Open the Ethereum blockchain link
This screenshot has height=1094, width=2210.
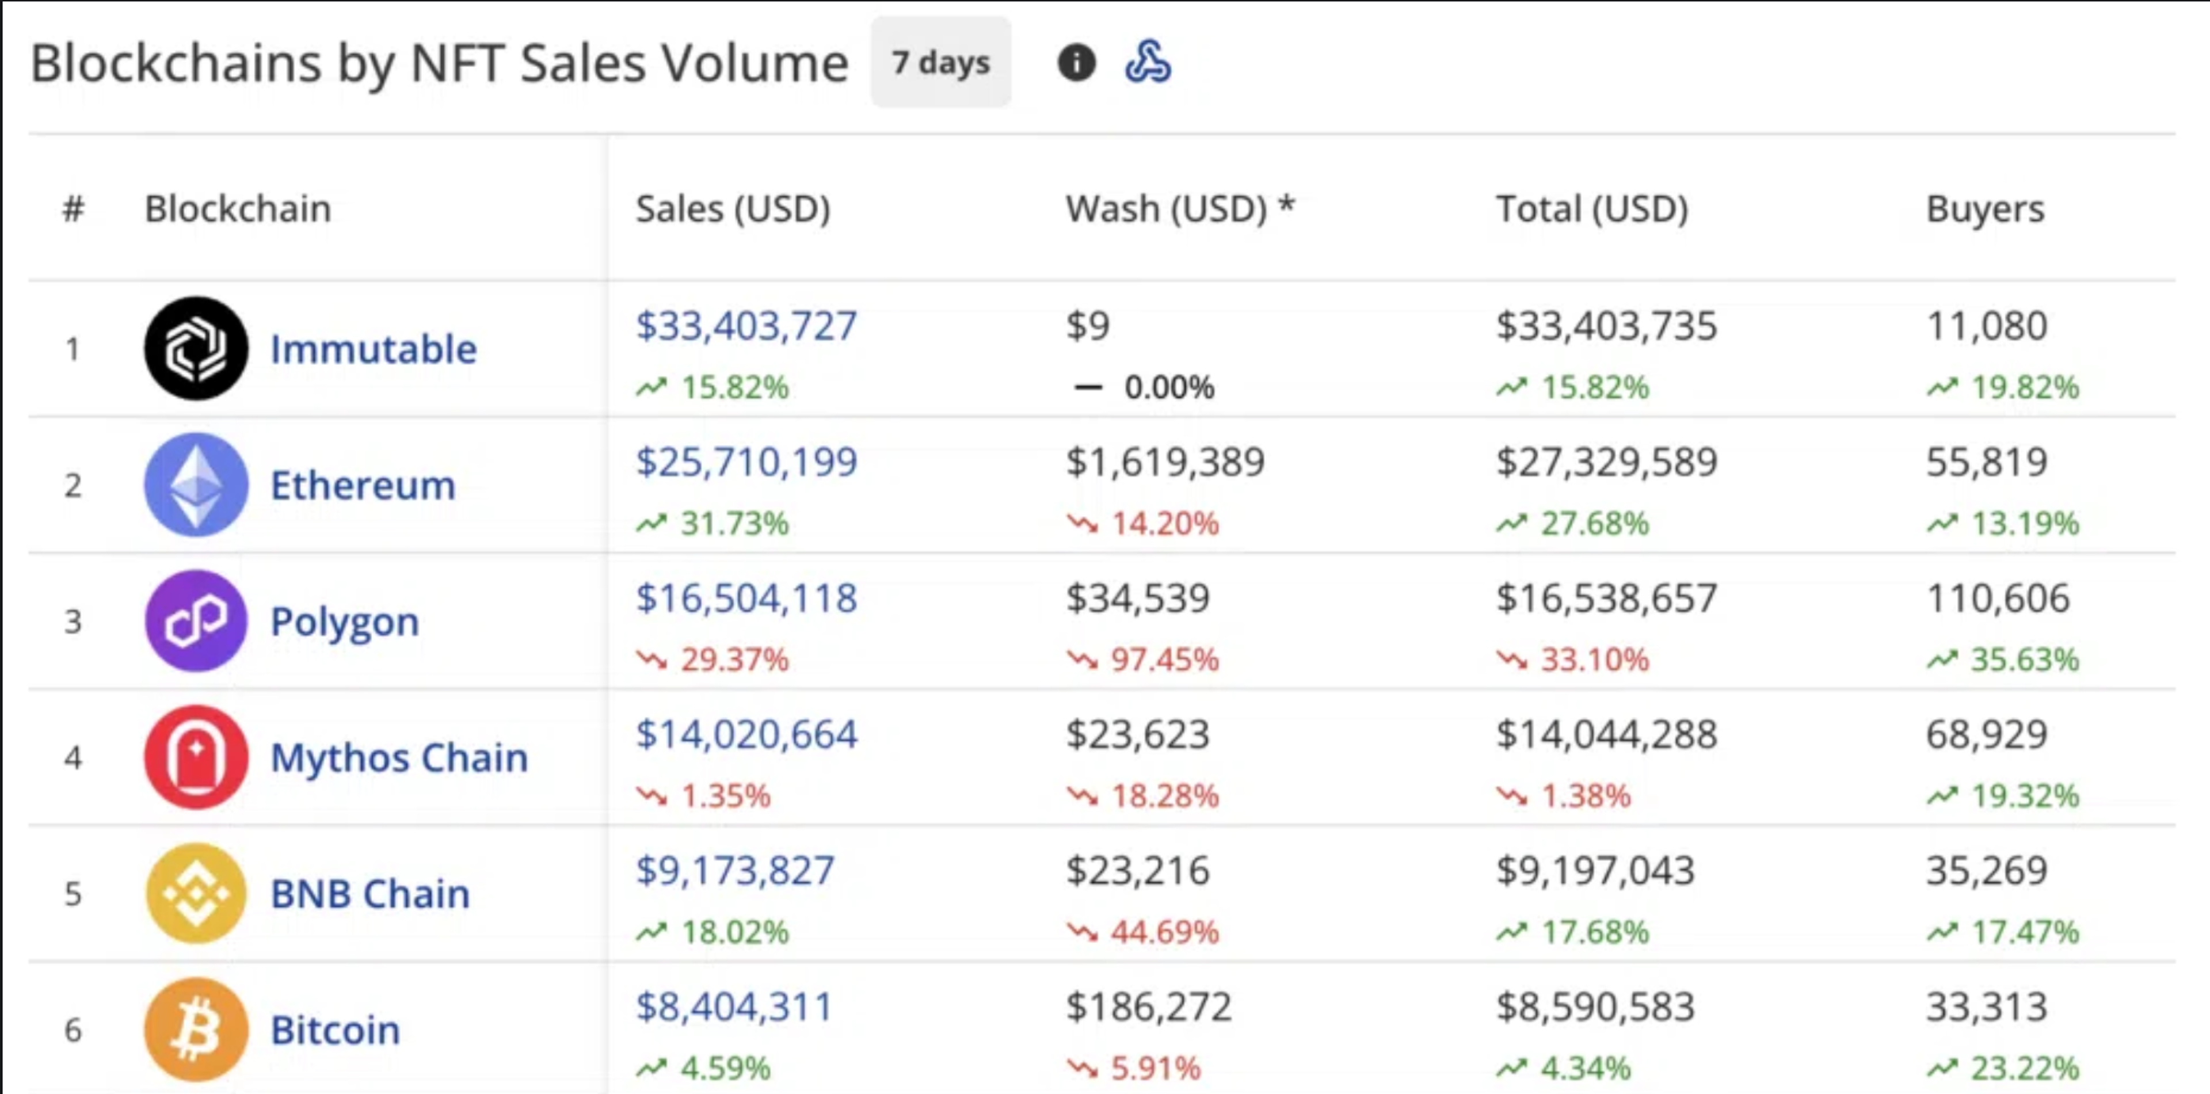pos(363,486)
